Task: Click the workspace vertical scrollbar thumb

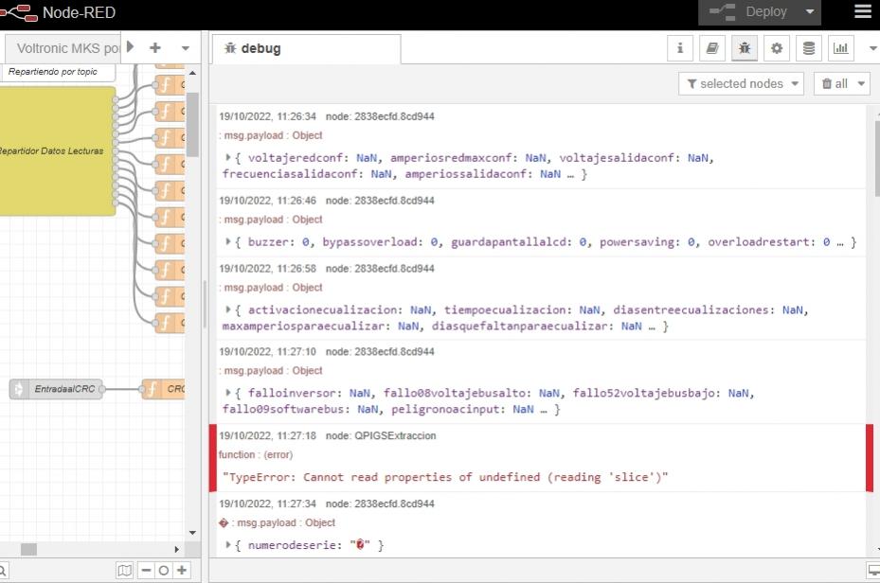Action: [192, 125]
